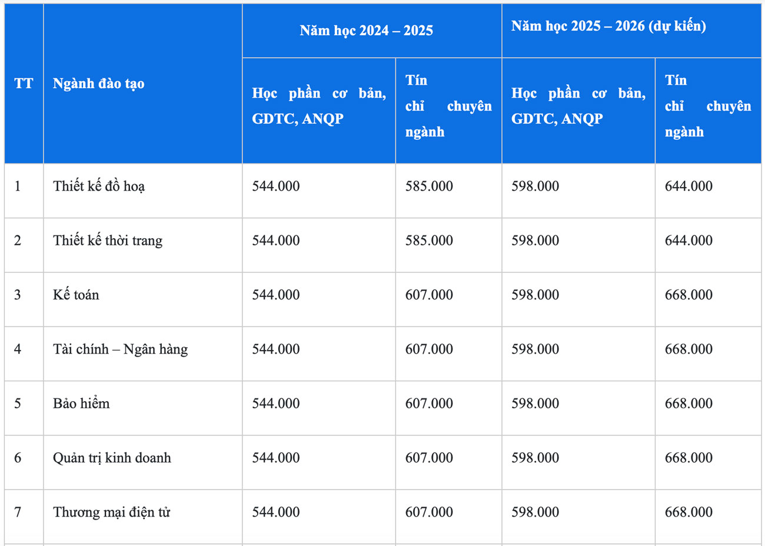765x546 pixels.
Task: Click the Quản trị kinh doanh row name
Action: tap(112, 458)
